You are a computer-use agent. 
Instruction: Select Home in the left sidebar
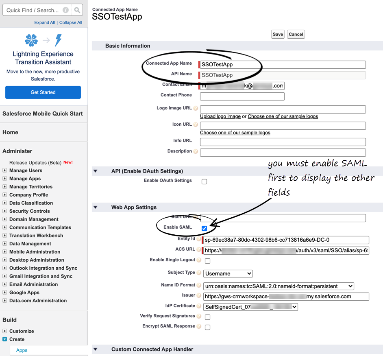pos(10,132)
